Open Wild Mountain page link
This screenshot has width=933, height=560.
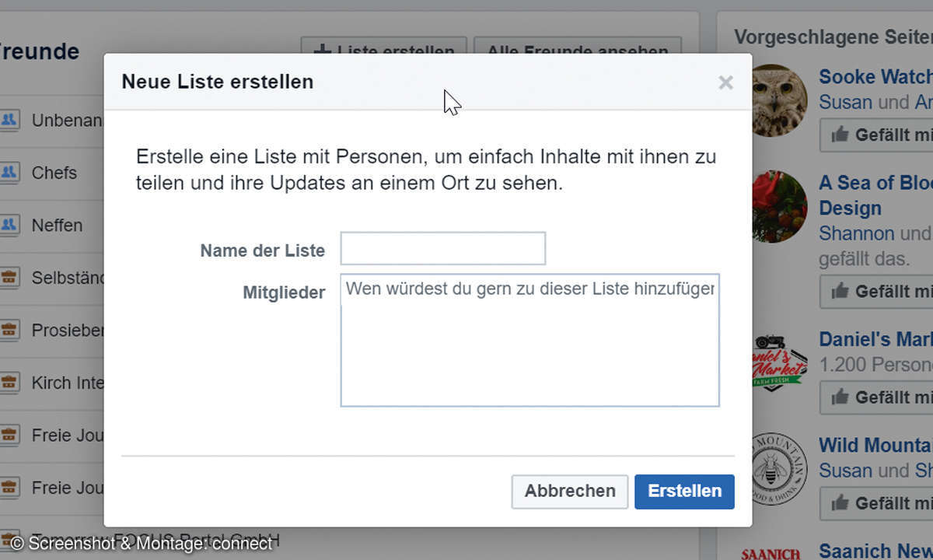[x=875, y=446]
